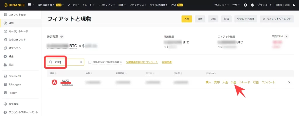Click 売却 action for AVAX
Screen dimensions: 299x116
(x=217, y=82)
